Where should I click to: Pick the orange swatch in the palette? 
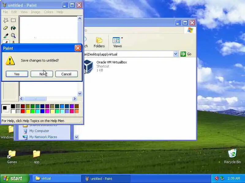tap(77, 111)
